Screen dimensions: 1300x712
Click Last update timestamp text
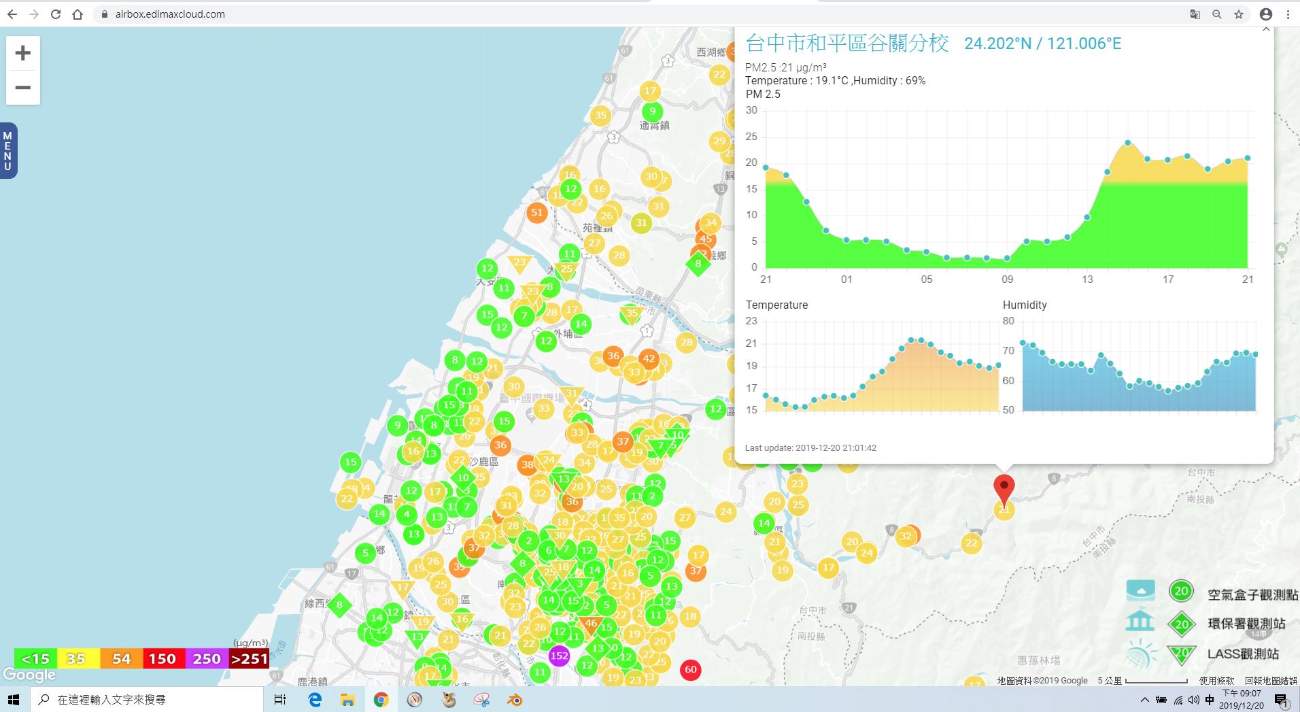(x=810, y=447)
